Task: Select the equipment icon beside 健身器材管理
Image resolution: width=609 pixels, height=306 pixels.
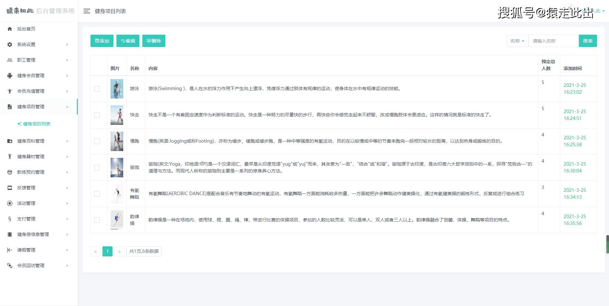Action: click(x=9, y=156)
